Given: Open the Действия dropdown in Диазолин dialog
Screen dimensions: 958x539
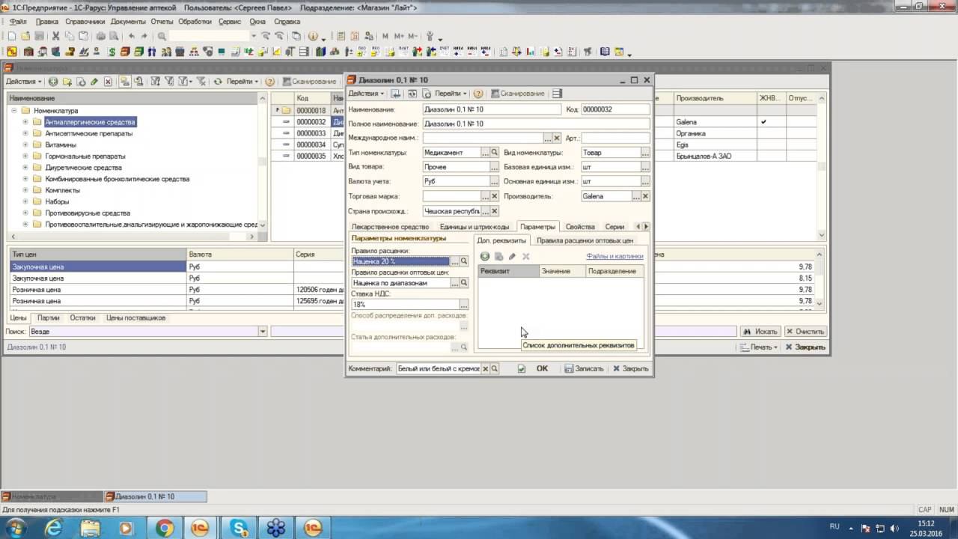Looking at the screenshot, I should [366, 94].
